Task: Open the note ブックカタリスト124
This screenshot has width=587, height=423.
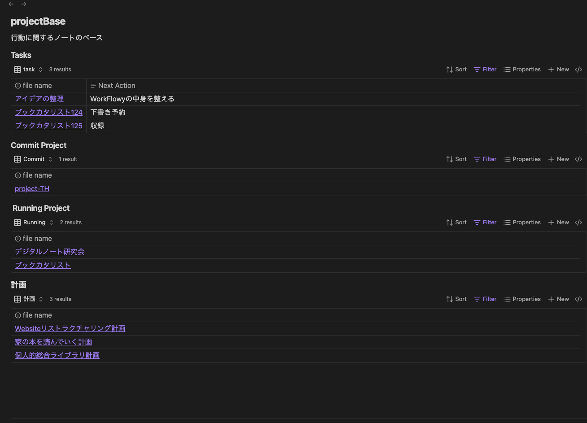Action: click(x=48, y=112)
